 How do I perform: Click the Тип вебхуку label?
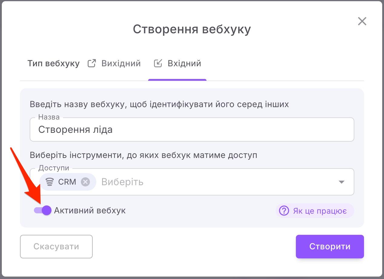[54, 64]
